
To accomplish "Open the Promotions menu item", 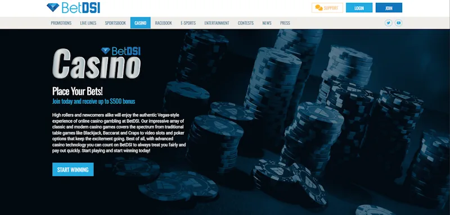I will click(61, 23).
